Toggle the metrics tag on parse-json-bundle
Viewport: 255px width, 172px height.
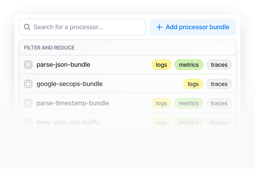(189, 65)
